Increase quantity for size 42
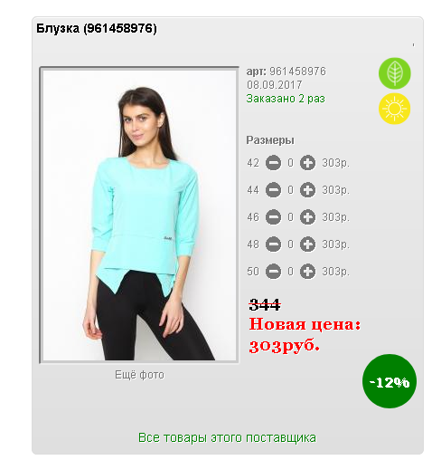 tap(307, 163)
